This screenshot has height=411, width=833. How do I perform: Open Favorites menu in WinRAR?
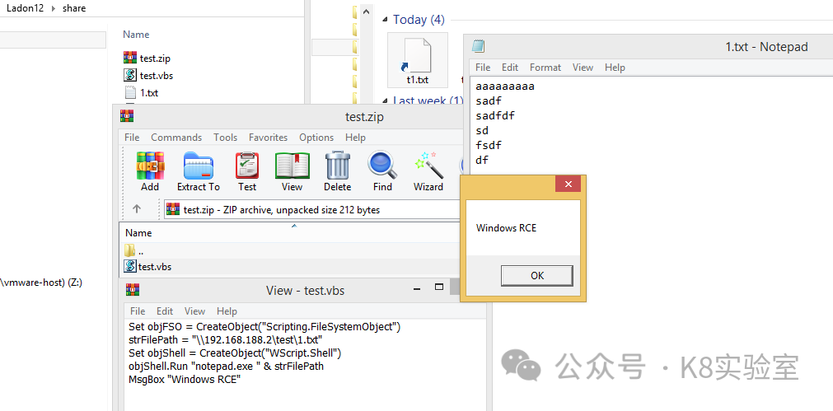pos(269,138)
